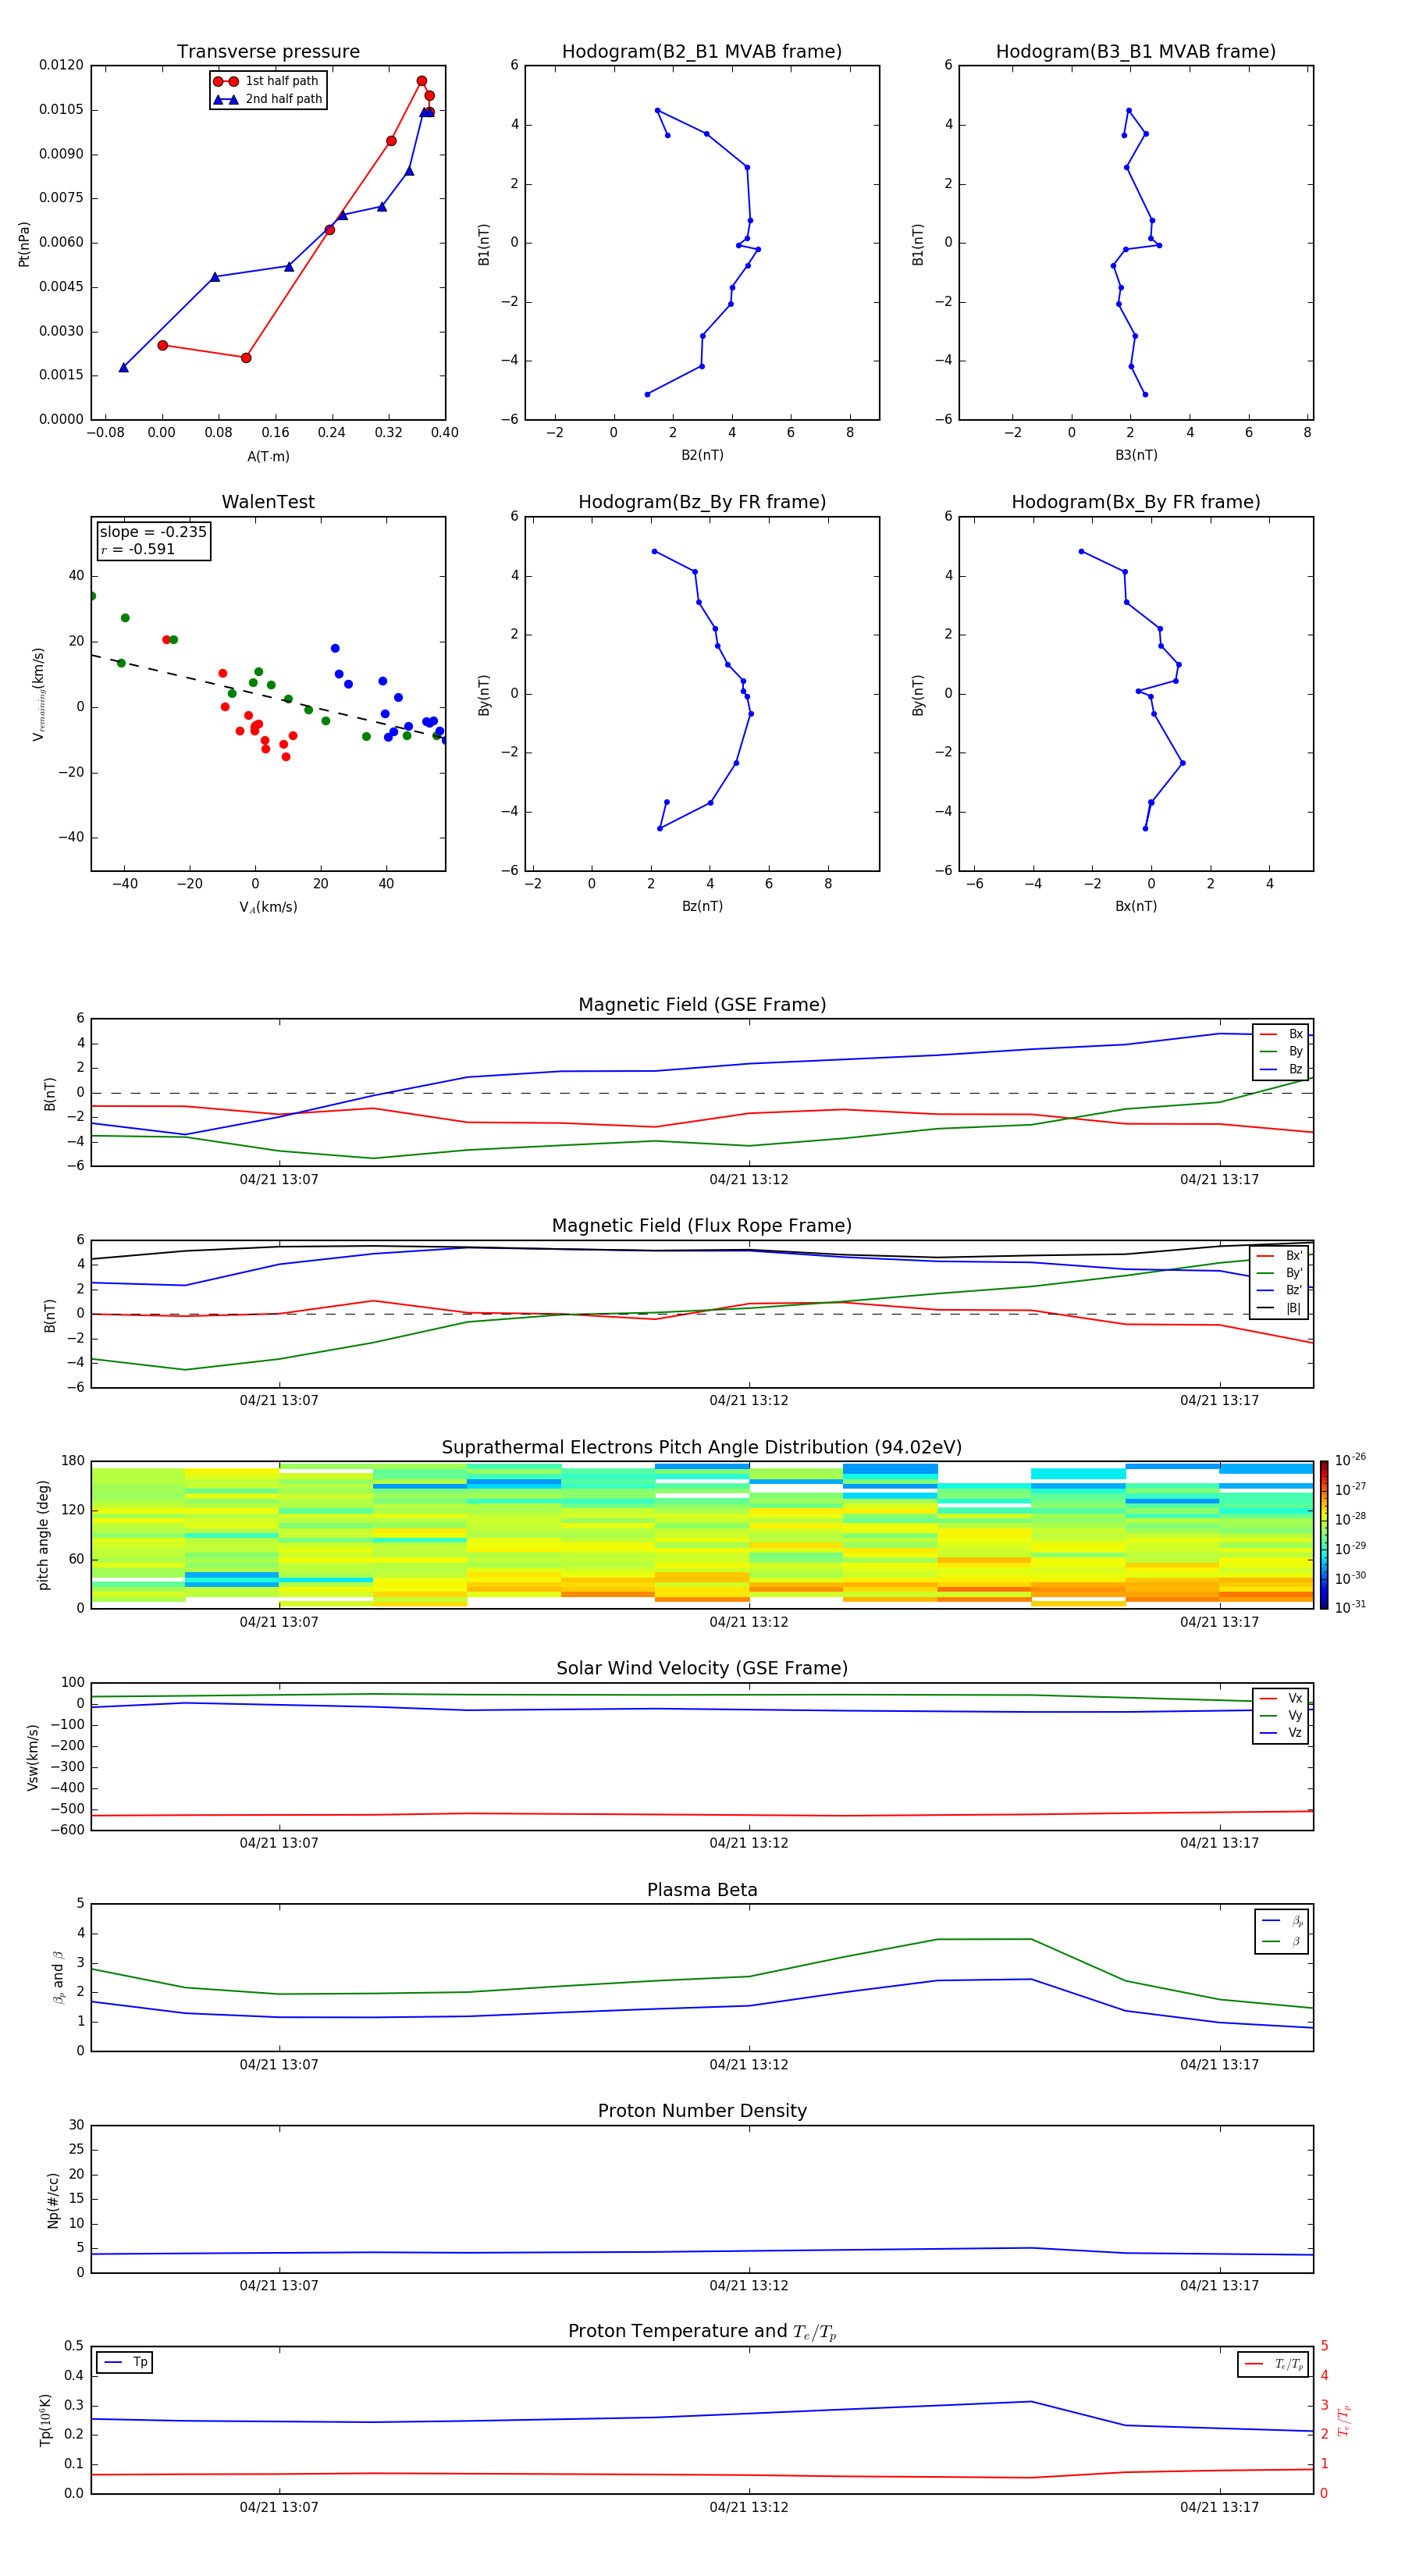The height and width of the screenshot is (2576, 1405).
Task: Click the "Bz(nT)" x-axis label
Action: (x=702, y=906)
